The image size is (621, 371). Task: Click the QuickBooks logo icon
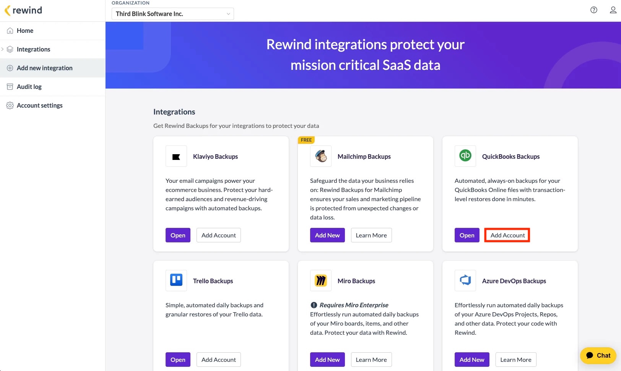click(x=465, y=156)
